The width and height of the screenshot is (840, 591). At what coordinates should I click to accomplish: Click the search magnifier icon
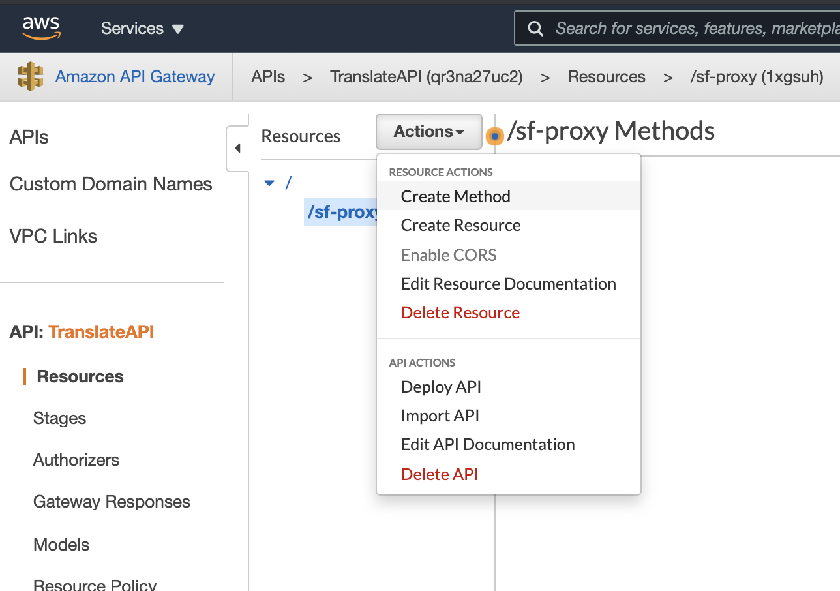pyautogui.click(x=535, y=29)
